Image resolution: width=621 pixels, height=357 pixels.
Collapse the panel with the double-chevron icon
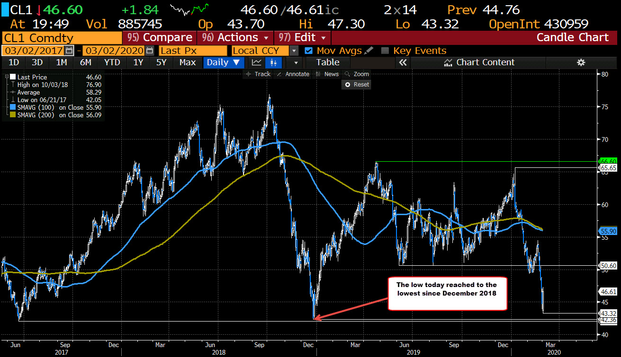(403, 62)
